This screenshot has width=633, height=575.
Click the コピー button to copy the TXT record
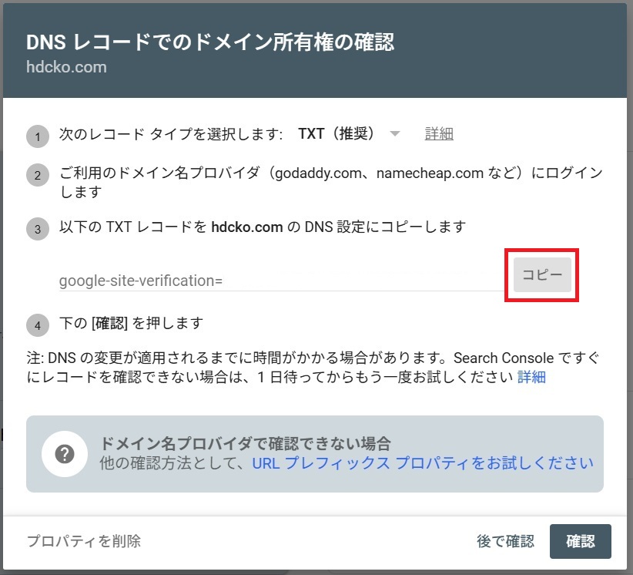pyautogui.click(x=542, y=274)
